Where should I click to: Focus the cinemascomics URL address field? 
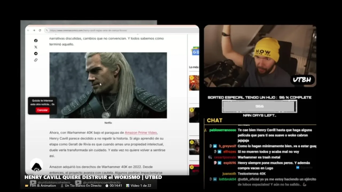pyautogui.click(x=88, y=30)
